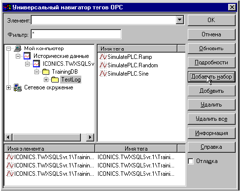Image resolution: width=240 pixels, height=191 pixels.
Task: Click the SimulatePLC.Ramp tag icon
Action: 103,57
